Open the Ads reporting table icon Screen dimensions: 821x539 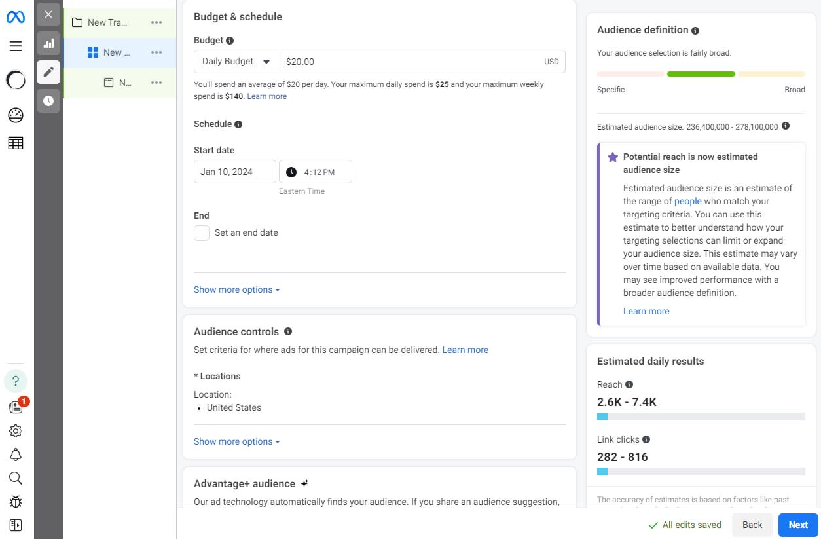[x=16, y=143]
